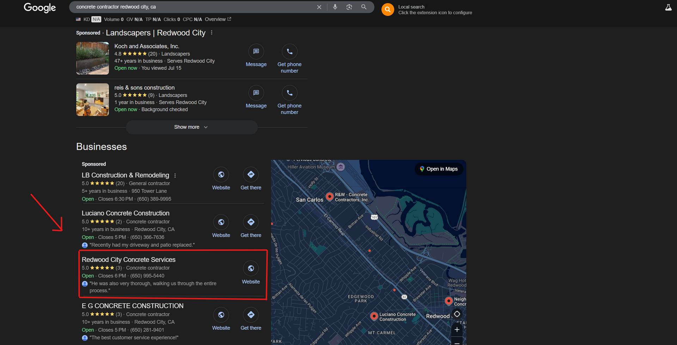Open LB Construction & Remodeling listing
The height and width of the screenshot is (345, 677).
click(125, 175)
